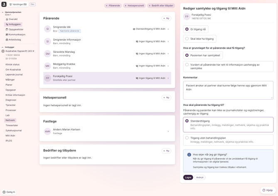Open Varslinger notifications bell
Screen dimensions: 278x196
click(x=11, y=5)
